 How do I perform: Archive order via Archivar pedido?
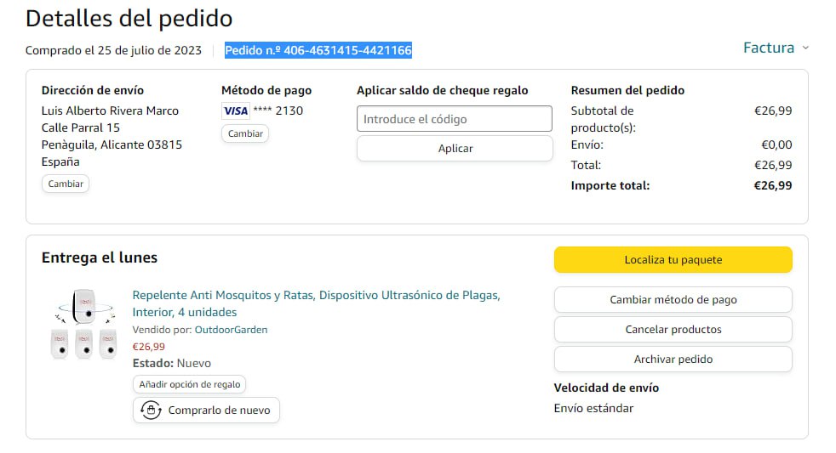tap(673, 360)
